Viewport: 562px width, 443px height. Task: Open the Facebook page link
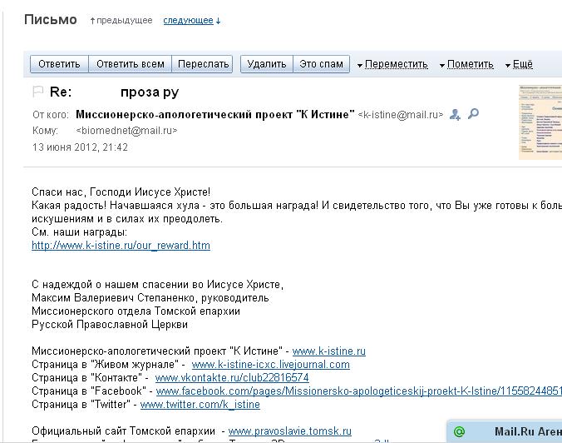click(x=359, y=391)
